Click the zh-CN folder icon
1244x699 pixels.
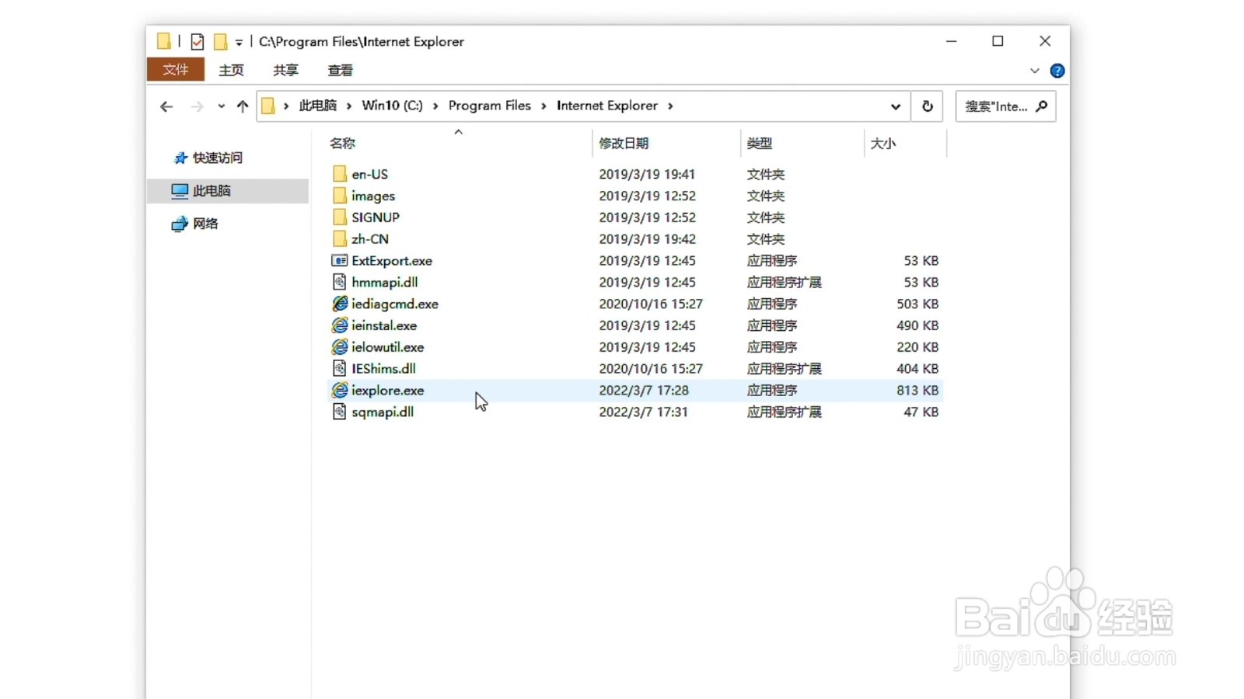[340, 239]
